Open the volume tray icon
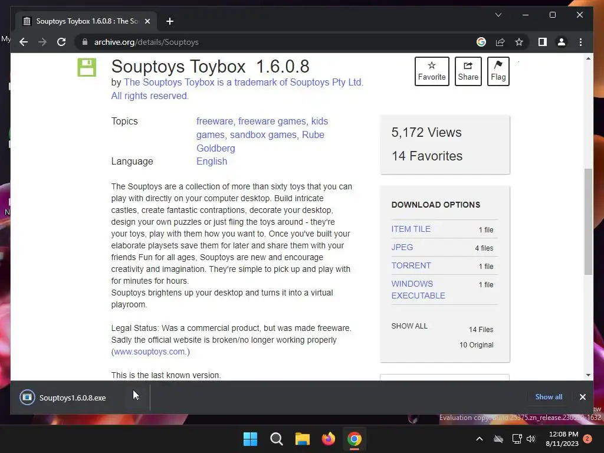 click(x=531, y=439)
